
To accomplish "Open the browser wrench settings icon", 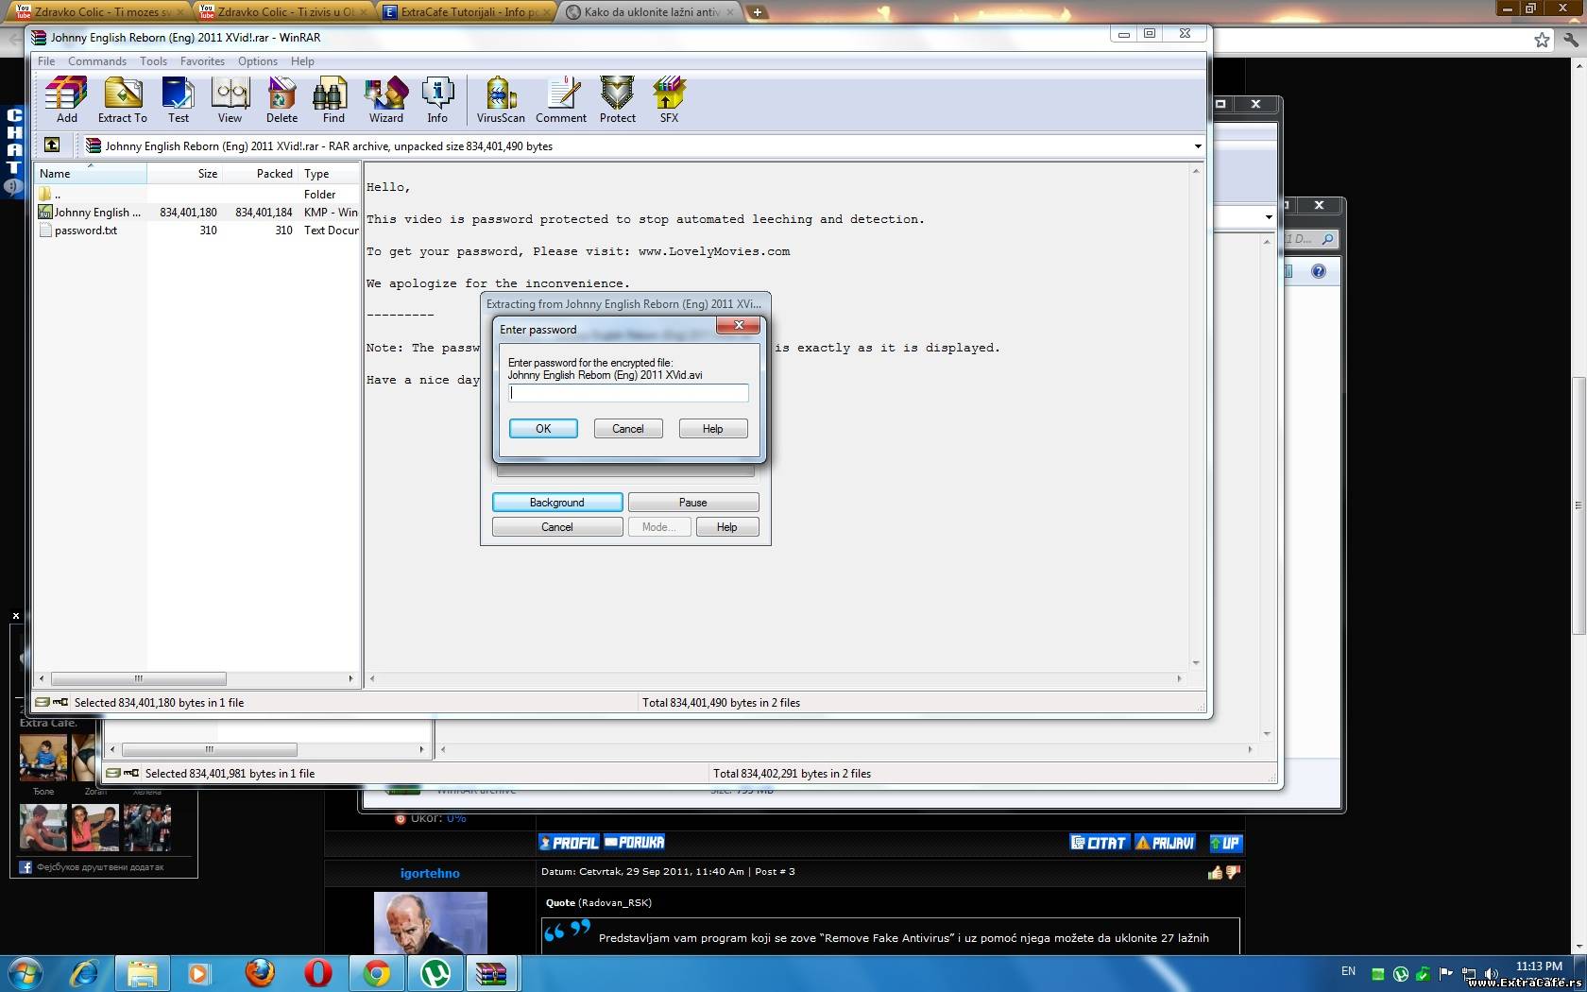I will pyautogui.click(x=1570, y=40).
